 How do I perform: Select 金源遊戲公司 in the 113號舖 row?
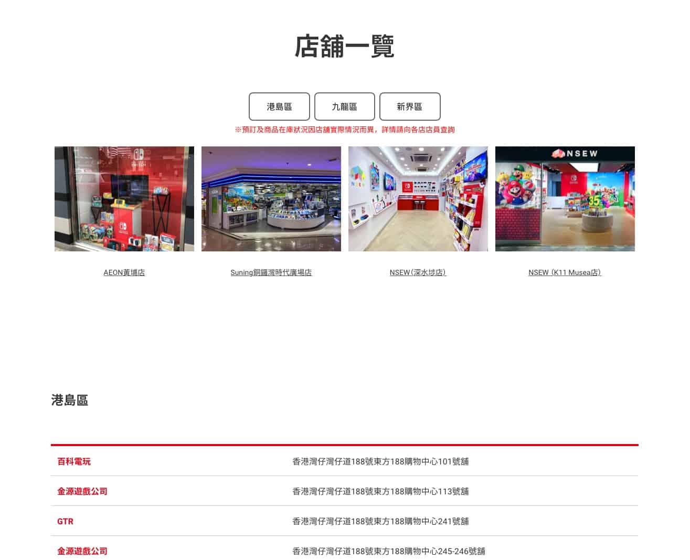click(82, 491)
